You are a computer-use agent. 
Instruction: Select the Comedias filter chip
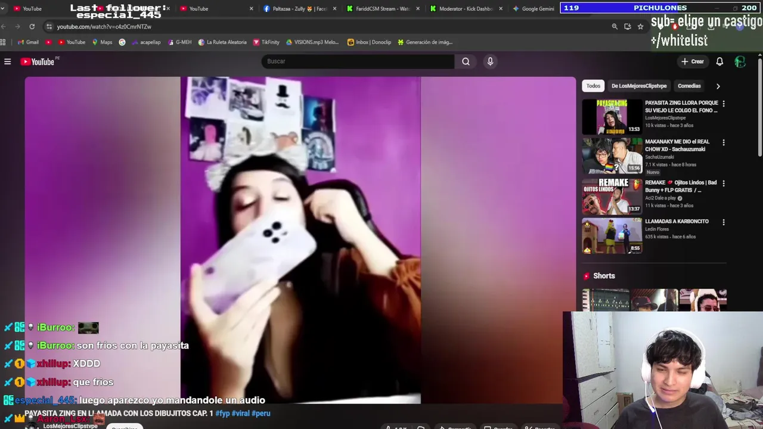coord(689,86)
